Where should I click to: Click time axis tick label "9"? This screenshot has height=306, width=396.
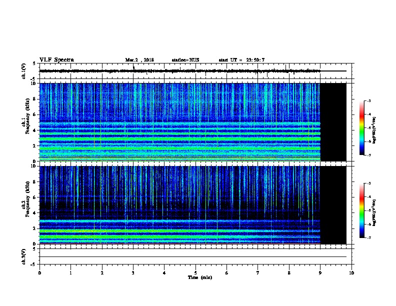320,273
